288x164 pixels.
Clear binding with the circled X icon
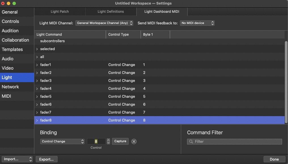click(134, 141)
